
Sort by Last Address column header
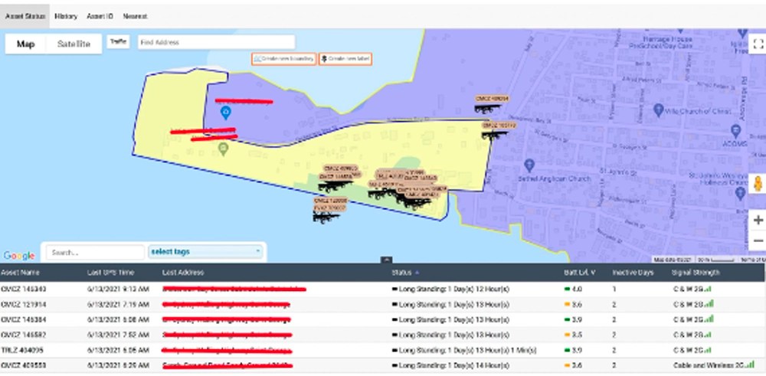pyautogui.click(x=183, y=273)
